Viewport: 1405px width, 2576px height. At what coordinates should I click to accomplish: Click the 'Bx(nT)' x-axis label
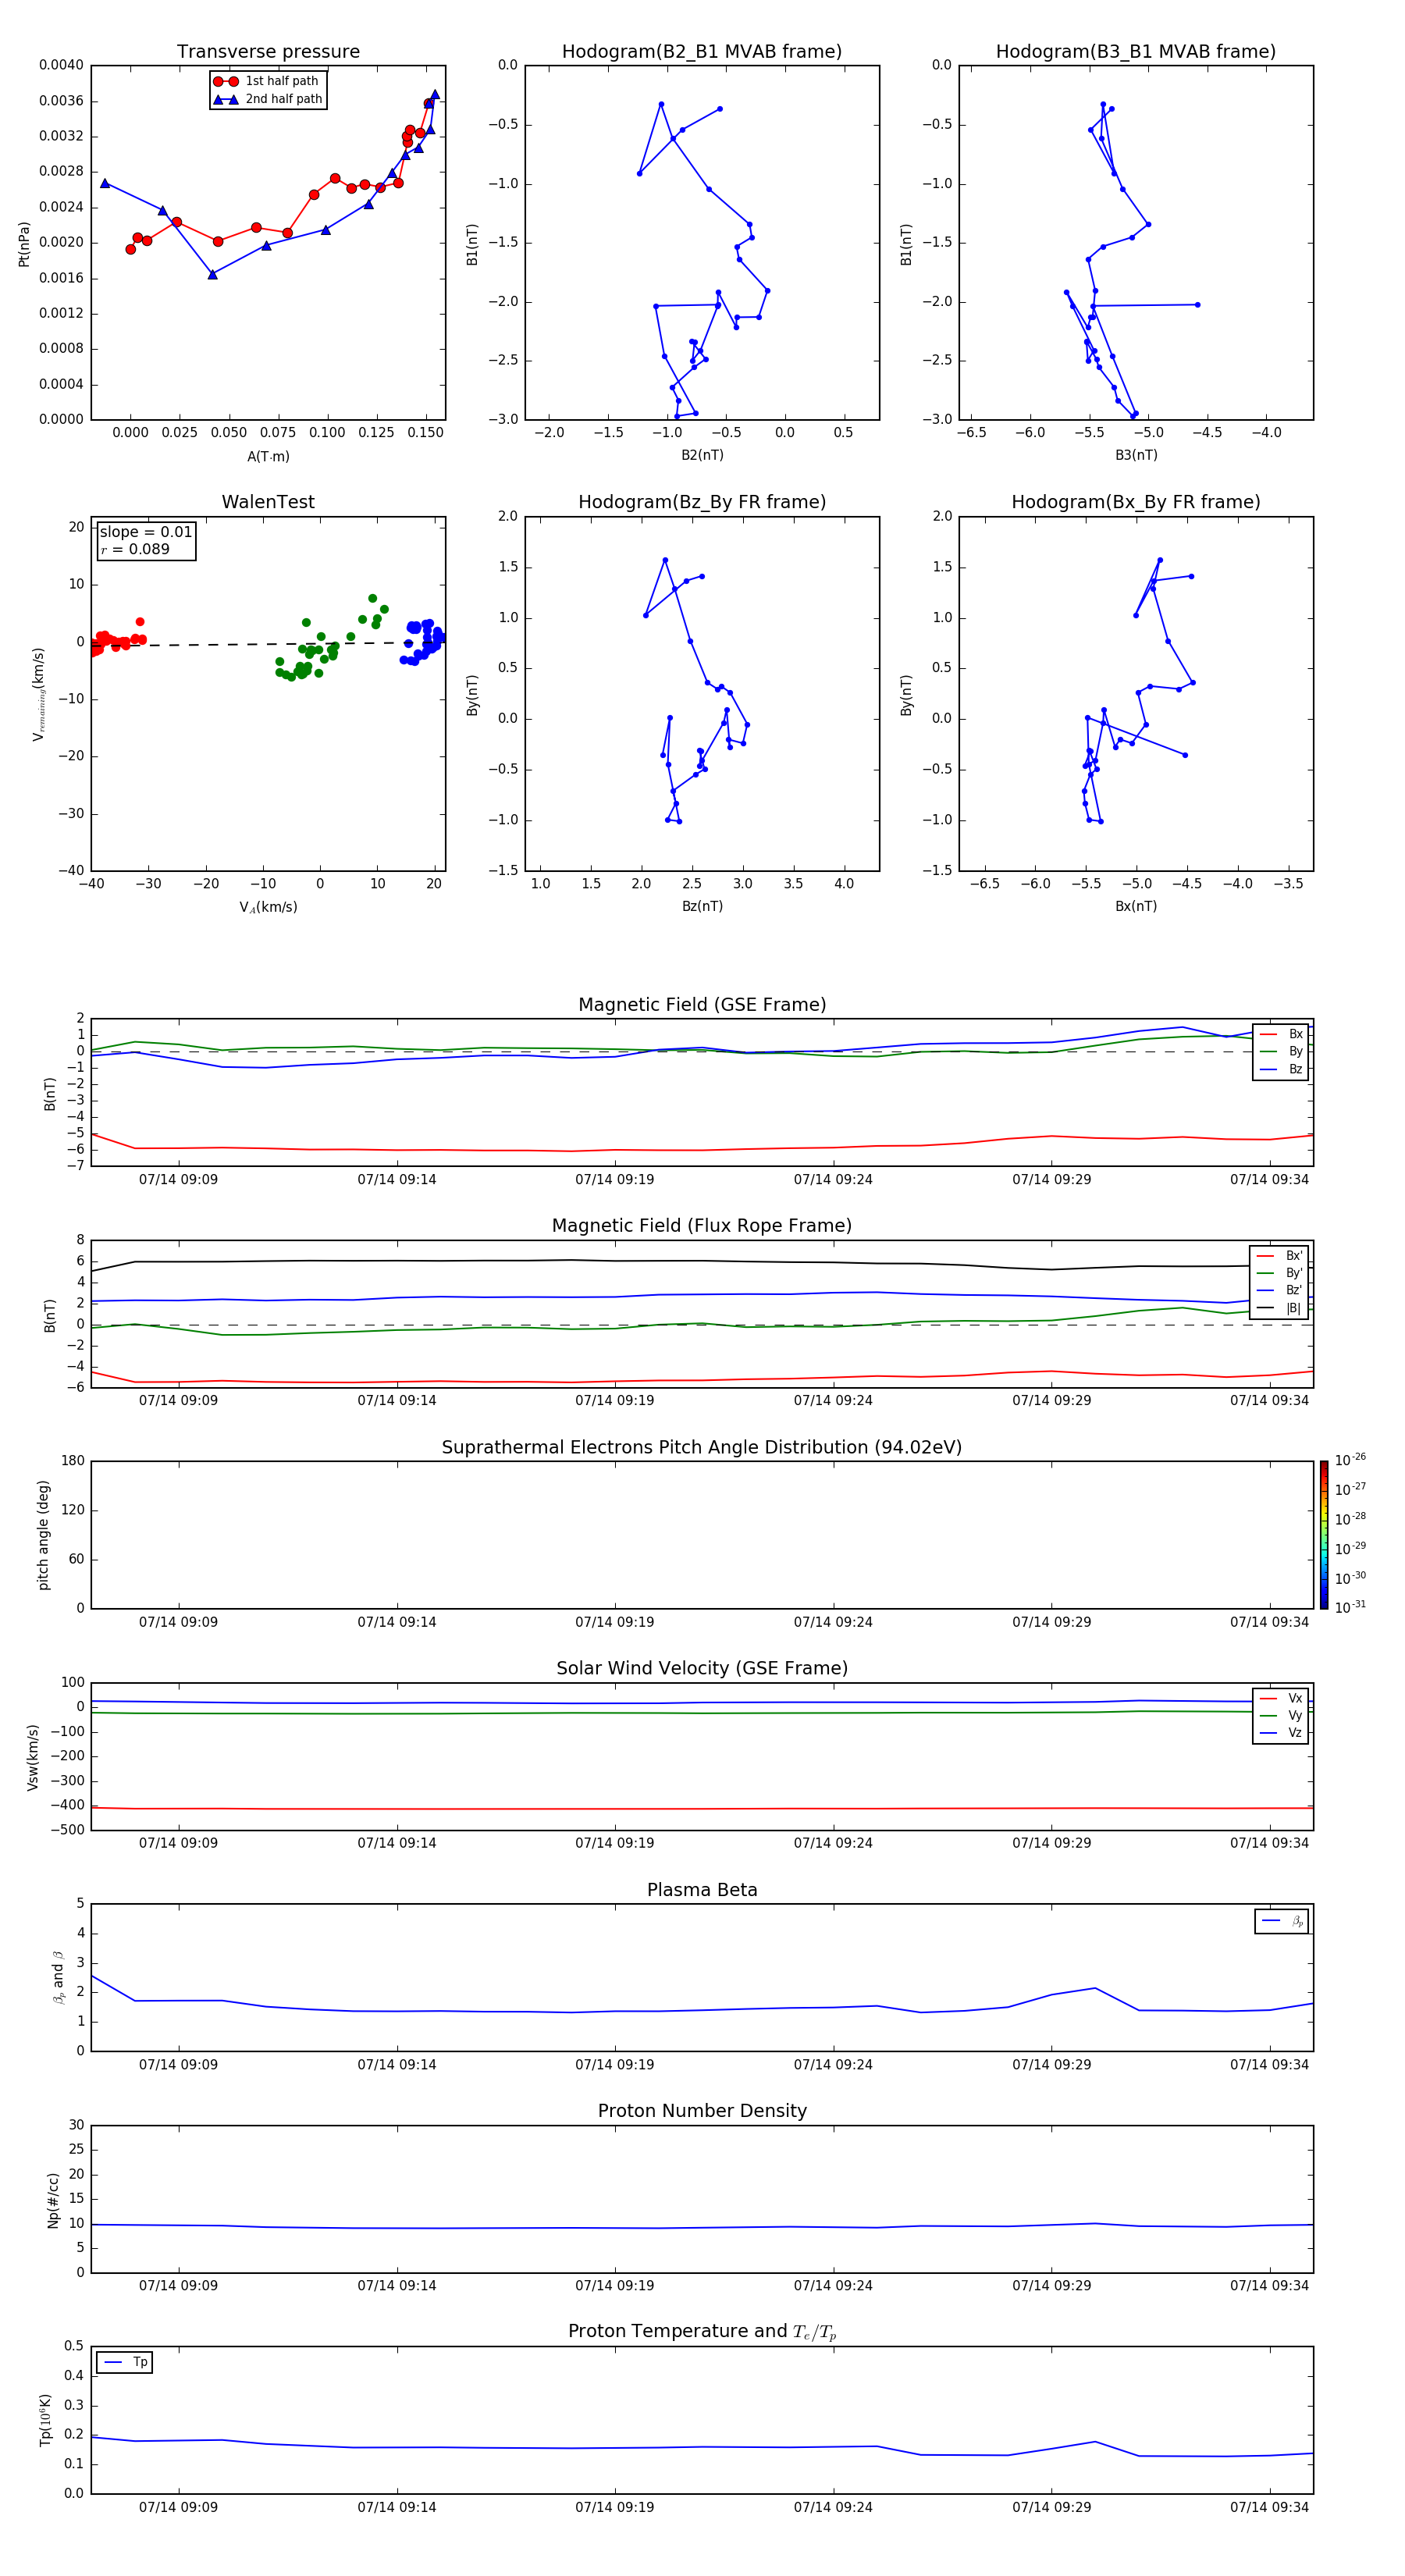pos(1136,906)
